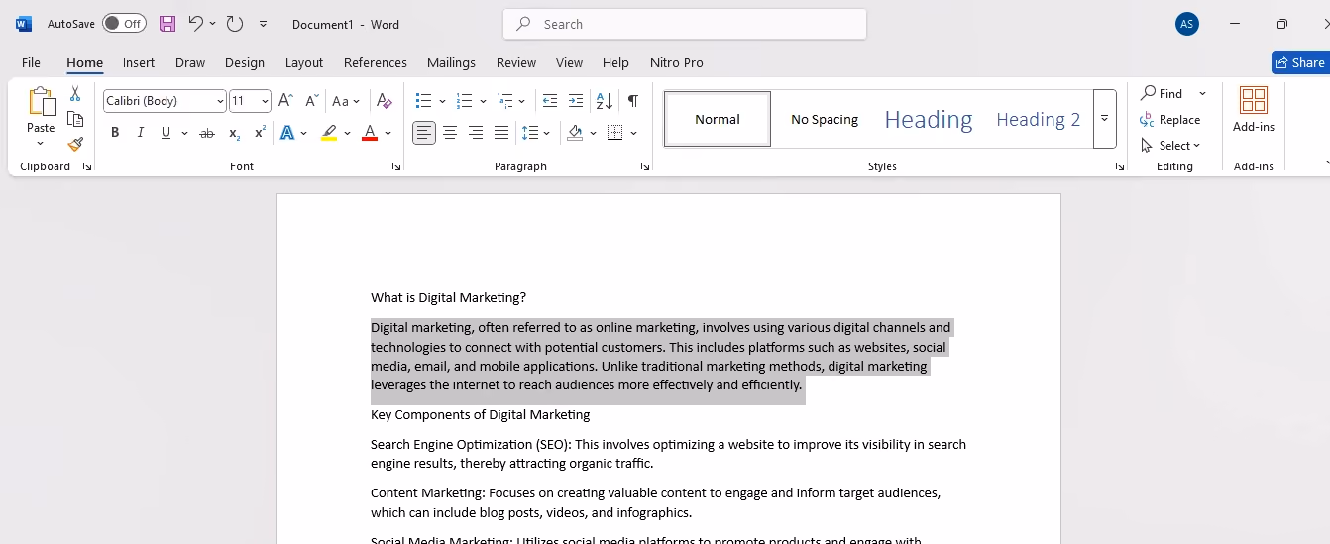Center the paragraph text
Image resolution: width=1330 pixels, height=544 pixels.
(450, 133)
